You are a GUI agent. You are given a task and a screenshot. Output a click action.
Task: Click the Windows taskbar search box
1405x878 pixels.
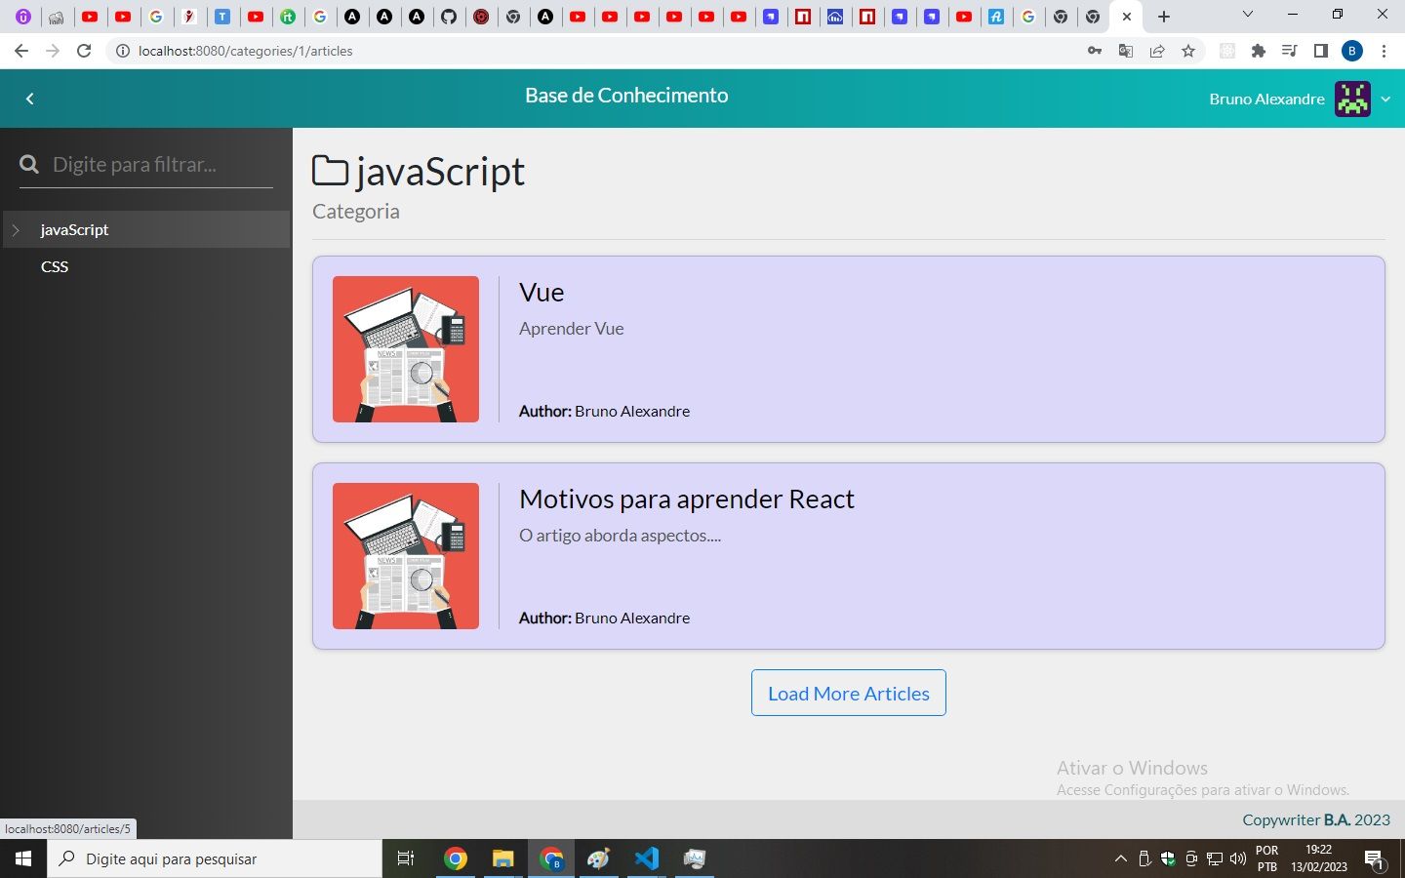tap(215, 858)
